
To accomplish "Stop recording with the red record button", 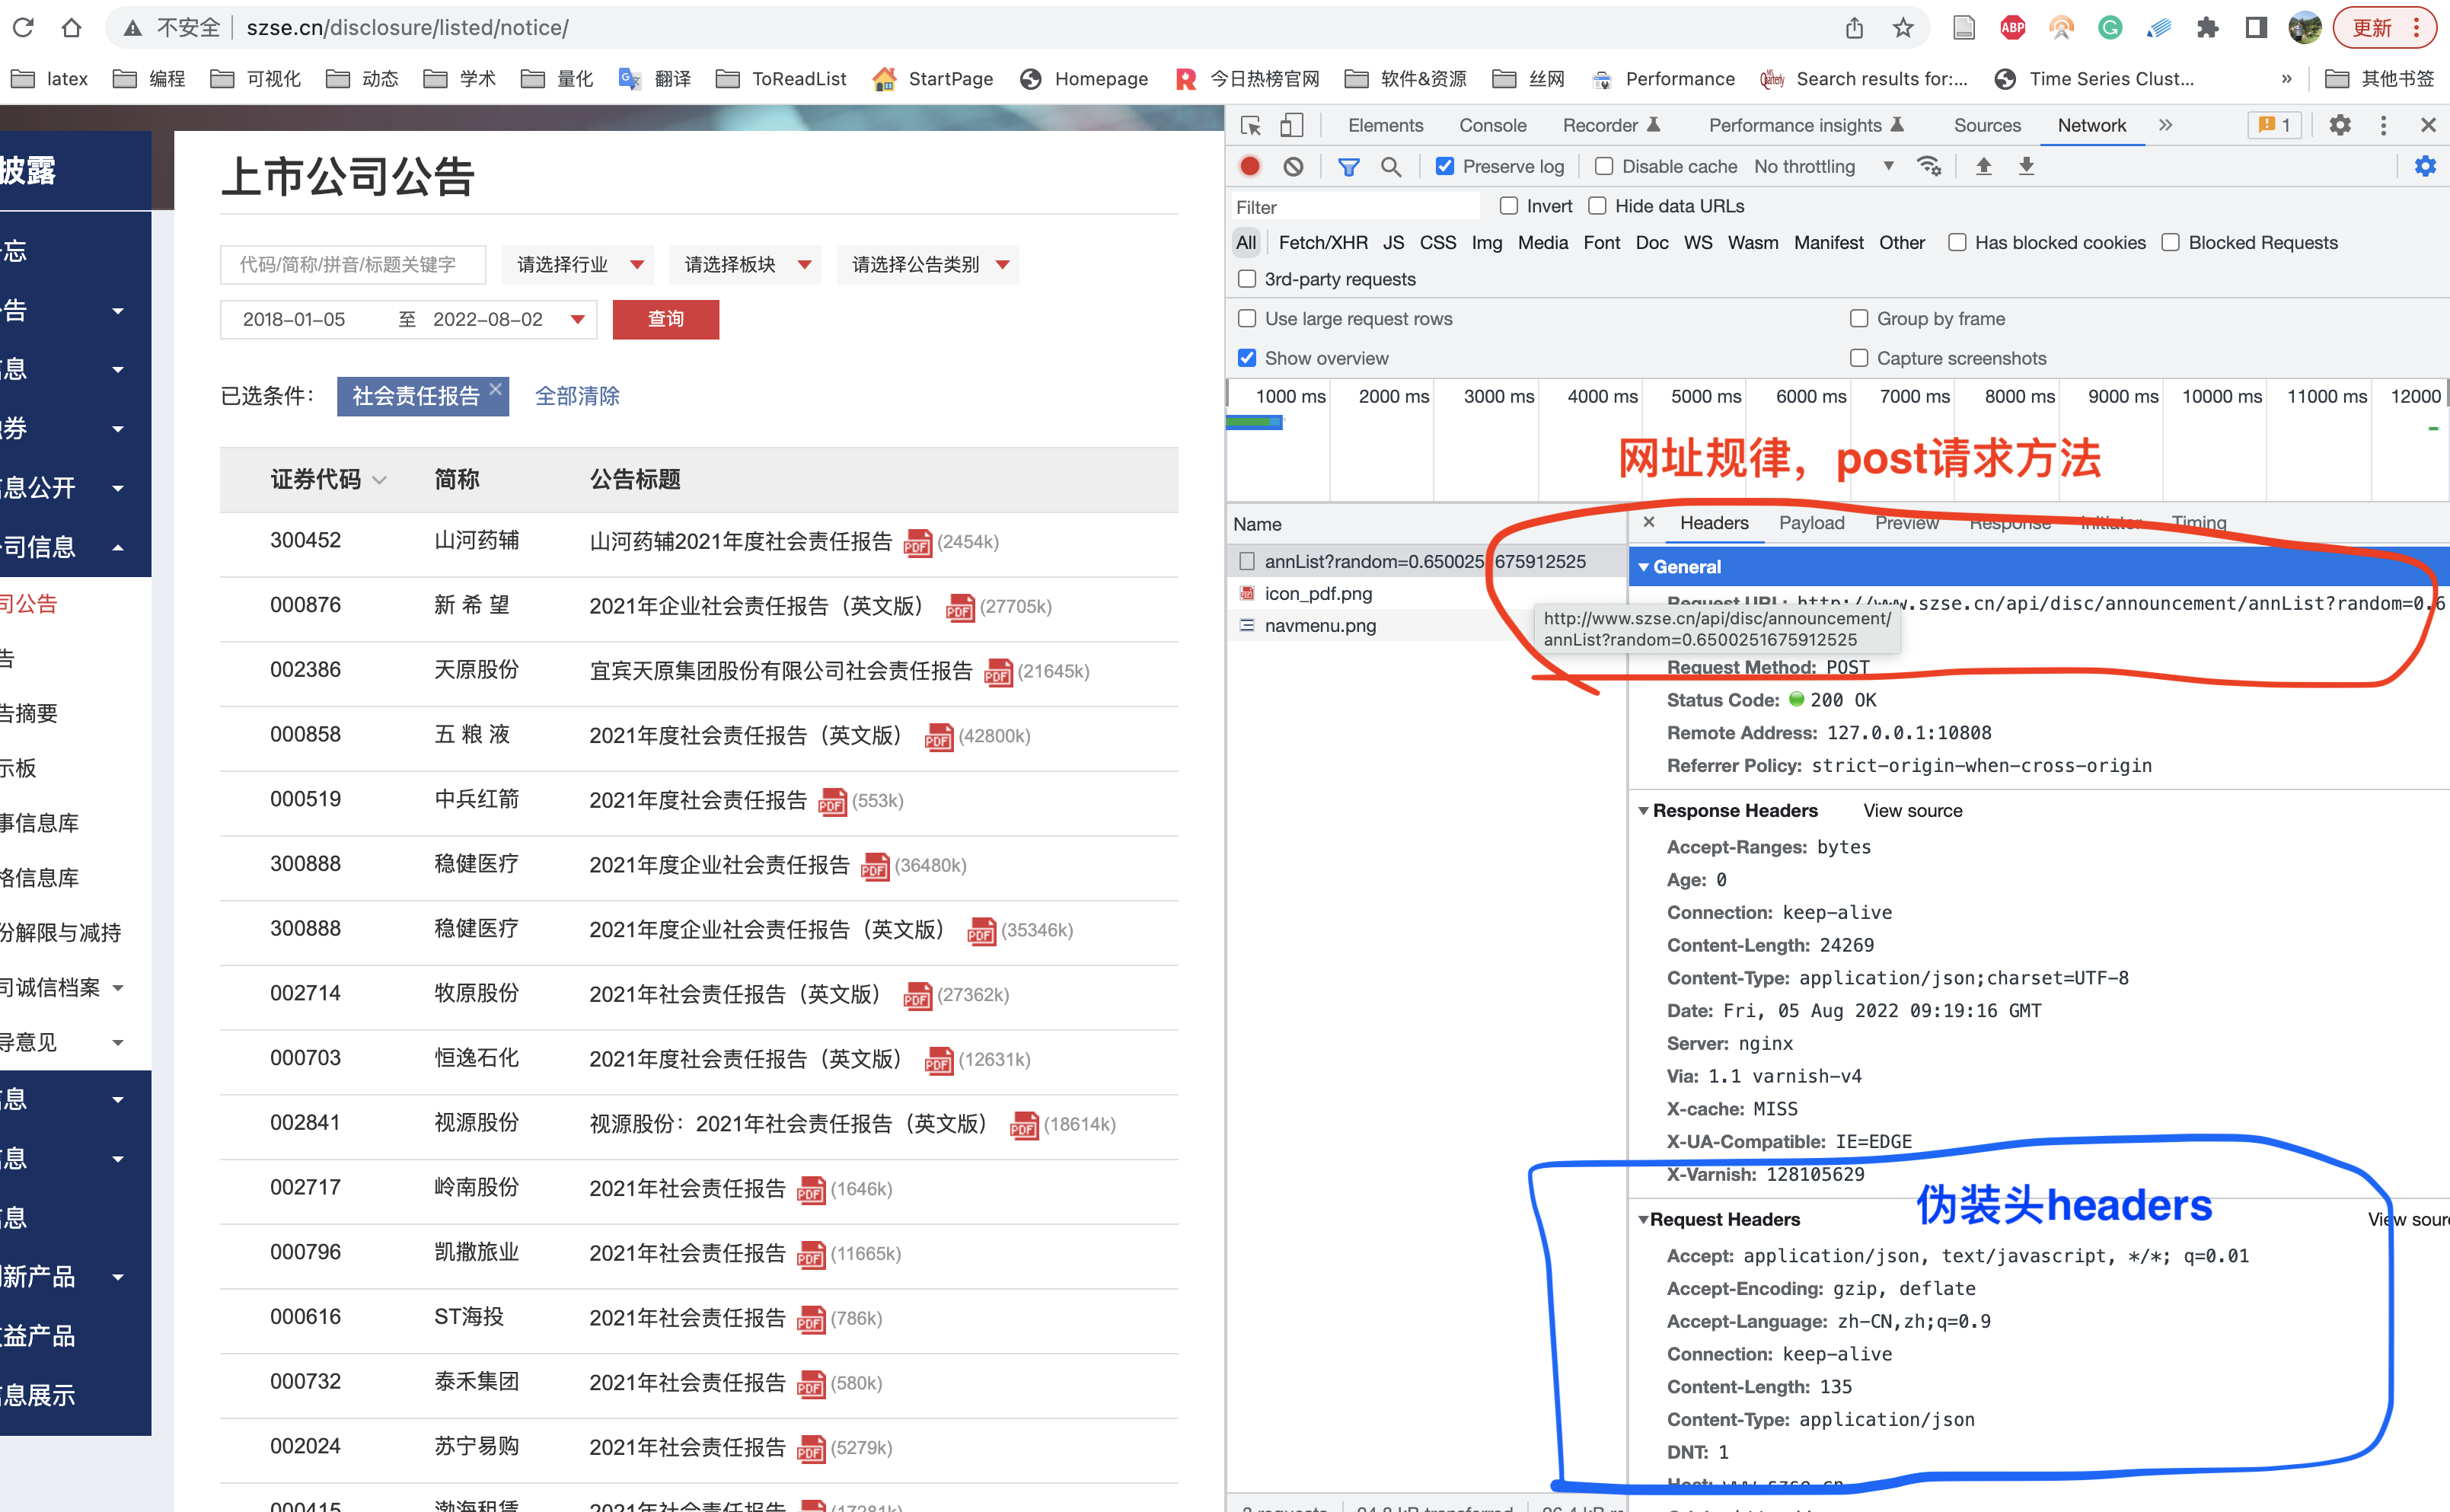I will tap(1249, 166).
